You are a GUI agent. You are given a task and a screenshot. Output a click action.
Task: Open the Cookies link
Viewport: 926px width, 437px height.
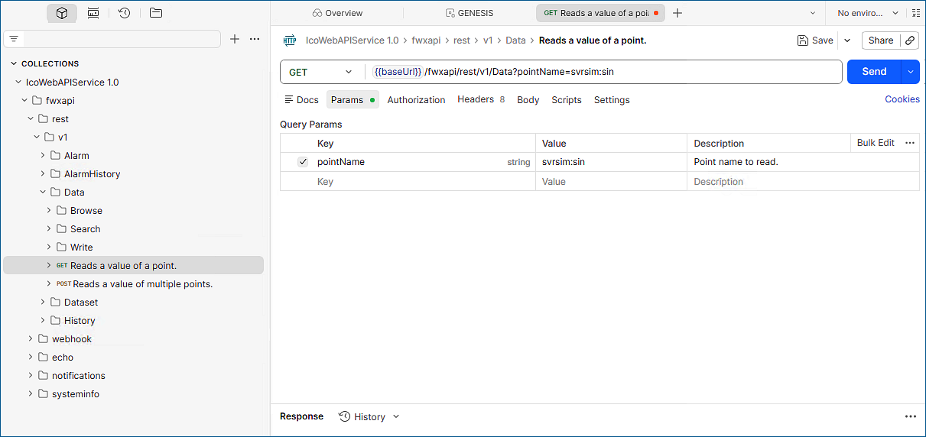click(902, 99)
